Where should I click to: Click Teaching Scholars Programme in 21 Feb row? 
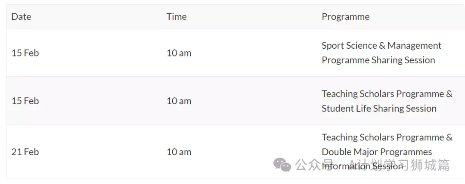(x=383, y=137)
